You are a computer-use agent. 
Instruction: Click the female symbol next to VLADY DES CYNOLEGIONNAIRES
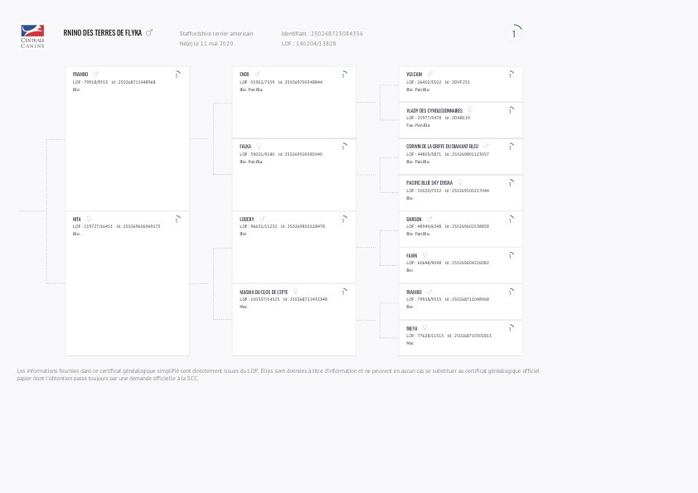pyautogui.click(x=470, y=110)
